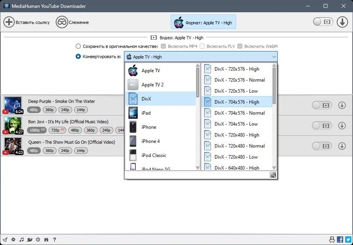Open settings gear icon in status bar
Screen dimensions: 353x245
pyautogui.click(x=13, y=240)
